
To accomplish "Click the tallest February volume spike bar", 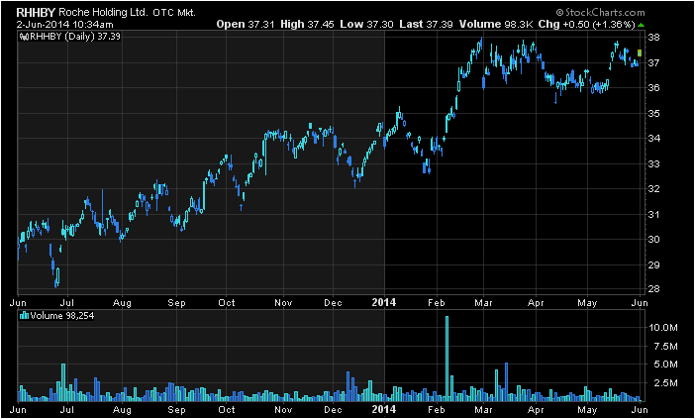I will tap(447, 359).
